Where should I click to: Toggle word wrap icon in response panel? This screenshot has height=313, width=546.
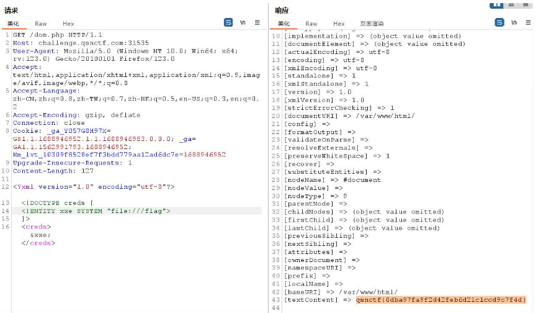pos(499,22)
